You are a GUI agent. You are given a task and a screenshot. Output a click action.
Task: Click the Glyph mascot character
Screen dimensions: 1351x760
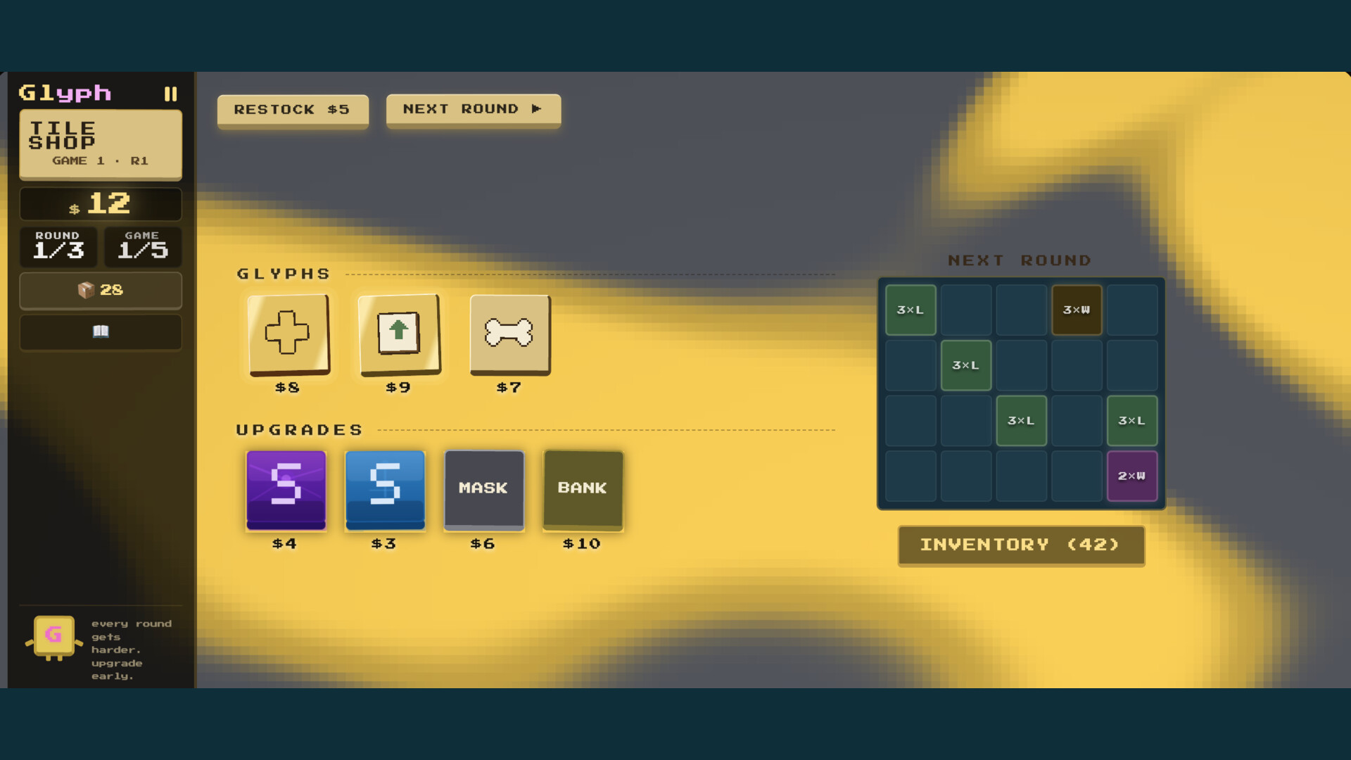[54, 637]
